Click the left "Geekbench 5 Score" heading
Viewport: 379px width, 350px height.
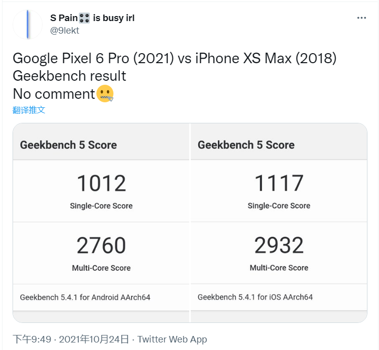tap(68, 145)
